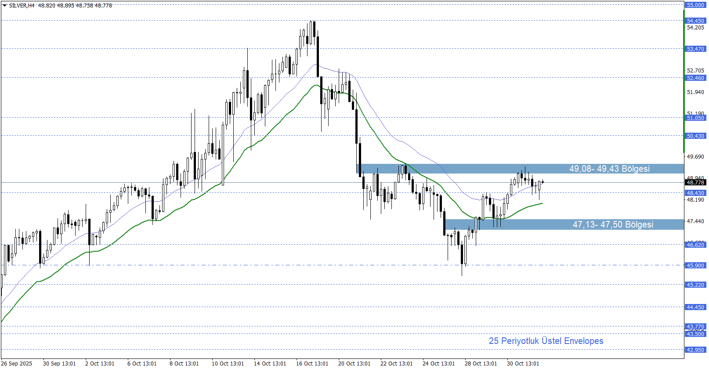This screenshot has width=709, height=369.
Task: Click the 30 Oct 13:01 time label
Action: coord(523,363)
